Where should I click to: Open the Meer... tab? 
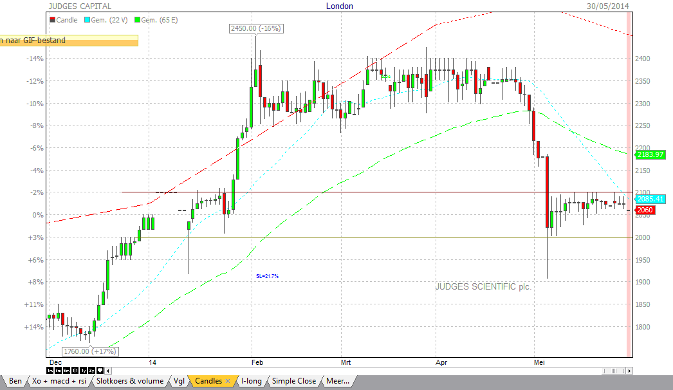tap(338, 381)
